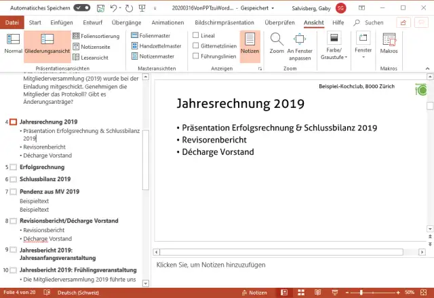Viewport: 434px width, 298px height.
Task: Open Foliensortierung view
Action: pyautogui.click(x=96, y=36)
